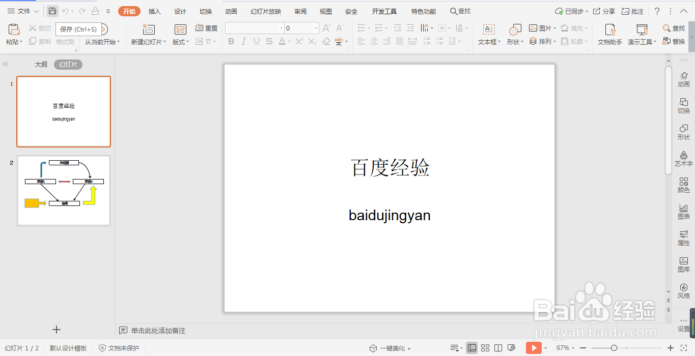Toggle align left paragraph
Image resolution: width=695 pixels, height=356 pixels.
(361, 41)
